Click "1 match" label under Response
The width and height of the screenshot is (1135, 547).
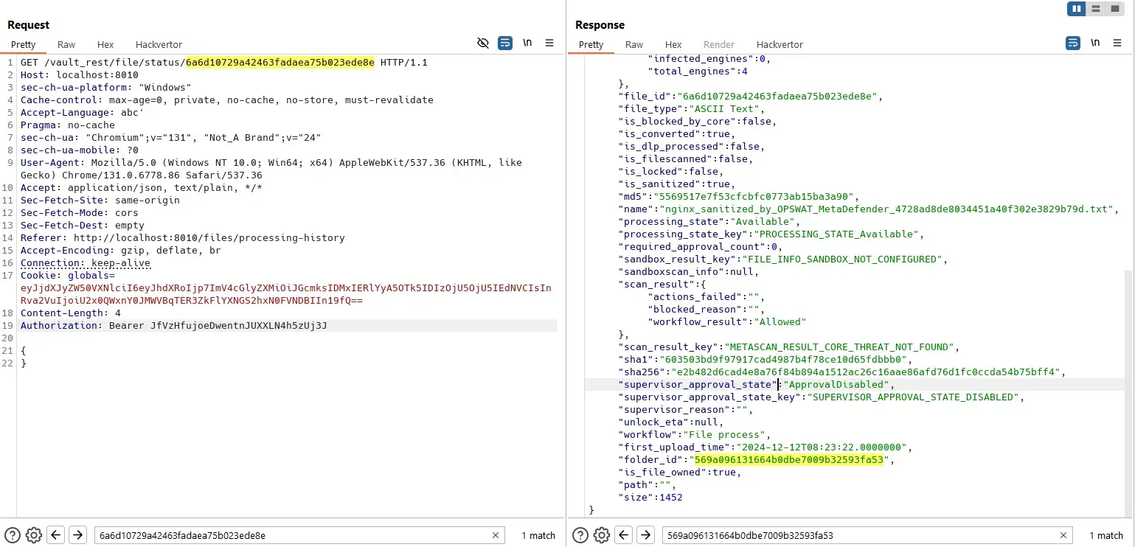point(1106,536)
